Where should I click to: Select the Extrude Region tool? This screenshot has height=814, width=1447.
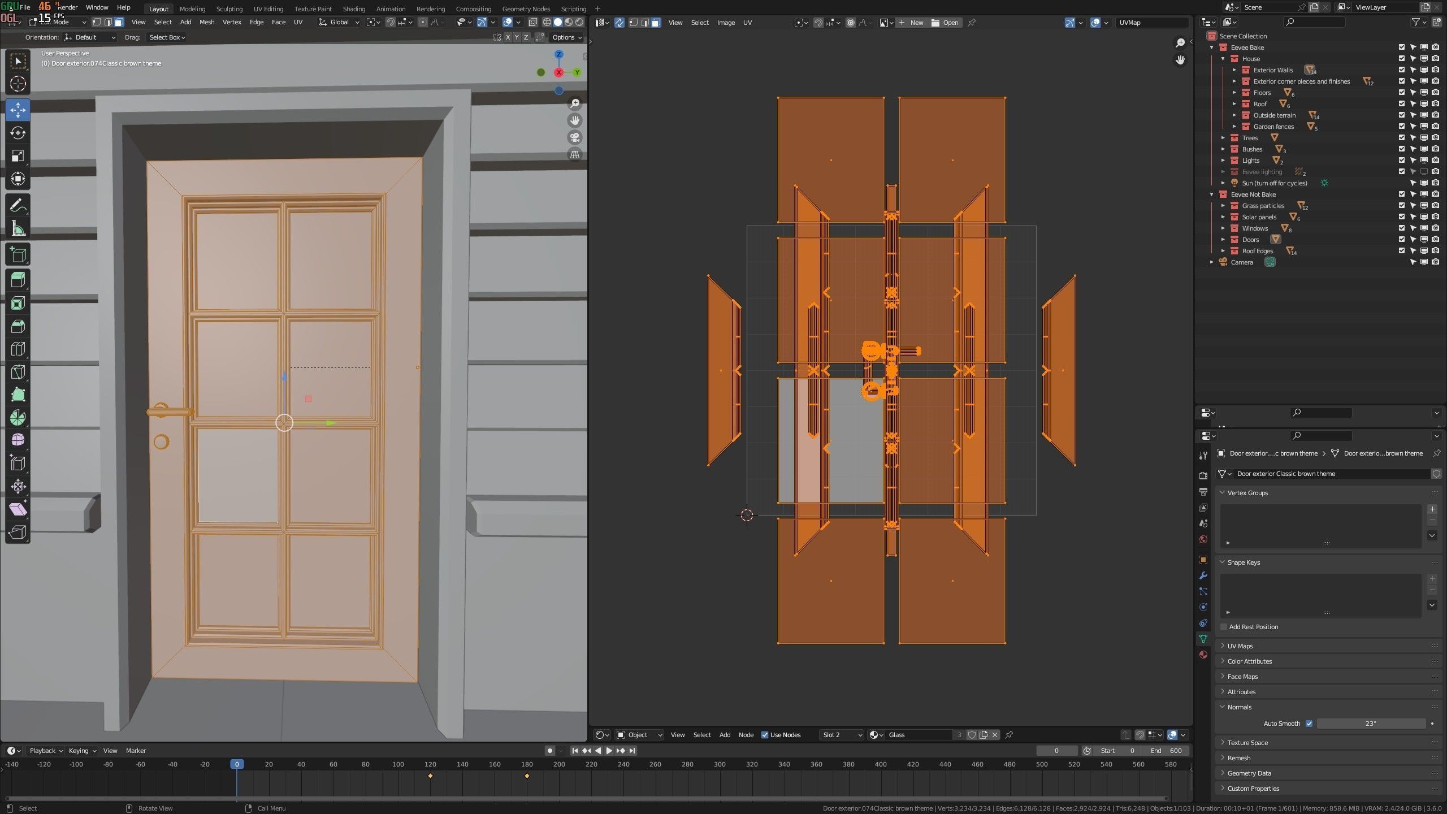click(18, 279)
